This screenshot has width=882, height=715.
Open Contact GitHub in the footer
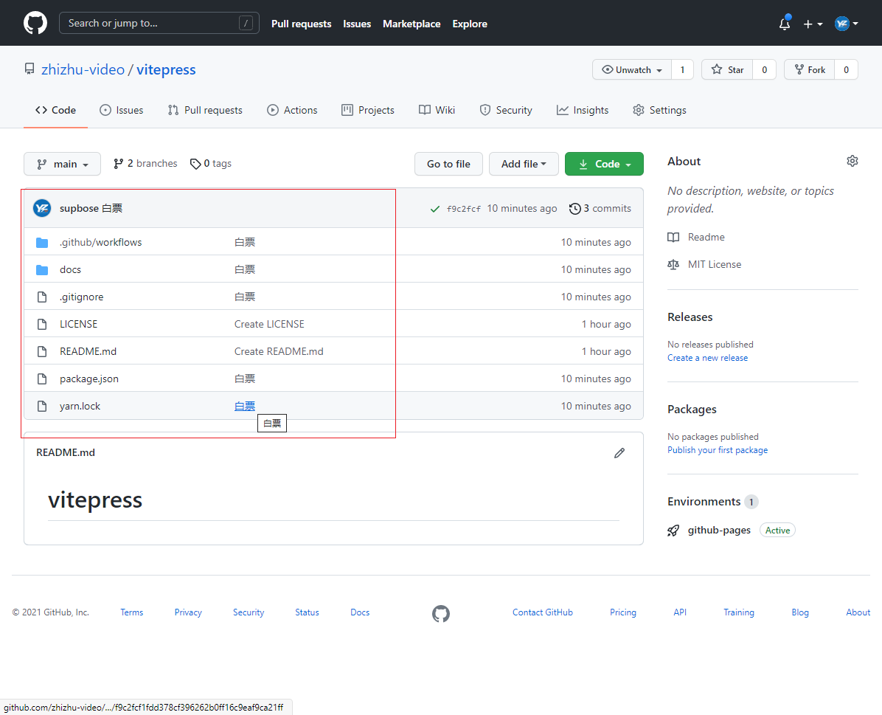coord(543,612)
